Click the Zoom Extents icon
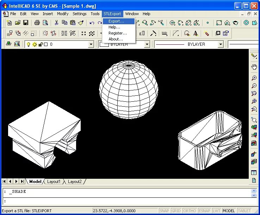This screenshot has width=260, height=215. click(x=254, y=101)
